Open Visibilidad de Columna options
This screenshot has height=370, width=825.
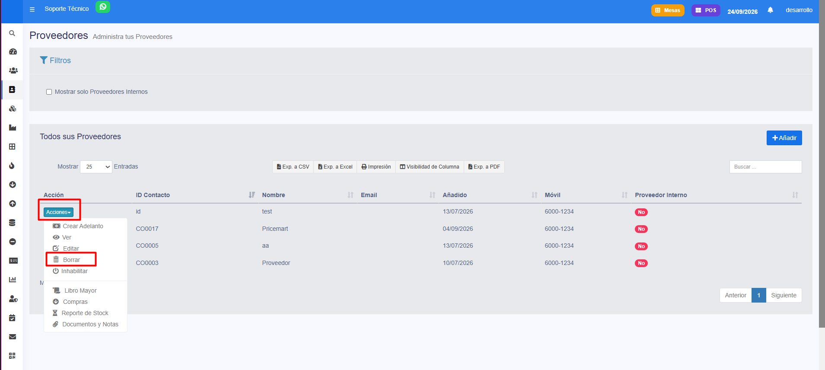[x=430, y=167]
